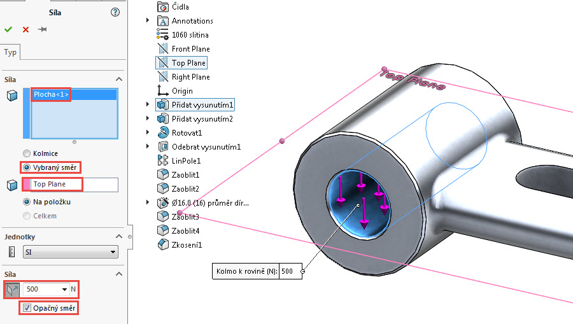The image size is (573, 324).
Task: Click the reverse force direction arrow icon
Action: pyautogui.click(x=12, y=289)
